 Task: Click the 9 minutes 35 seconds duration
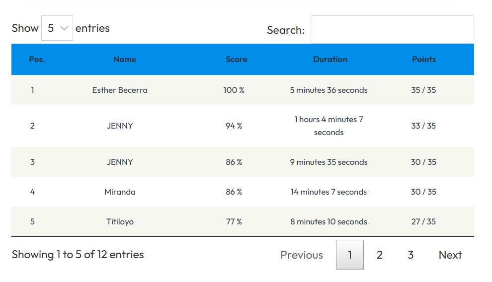(328, 162)
